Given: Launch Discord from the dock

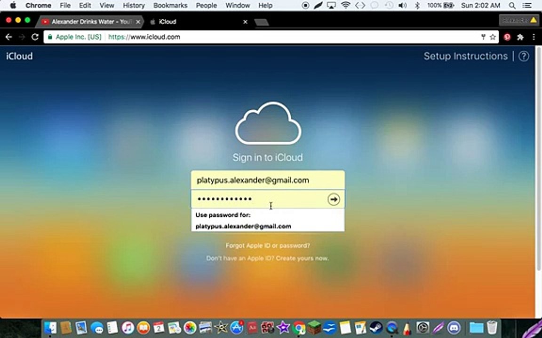Looking at the screenshot, I should (454, 327).
